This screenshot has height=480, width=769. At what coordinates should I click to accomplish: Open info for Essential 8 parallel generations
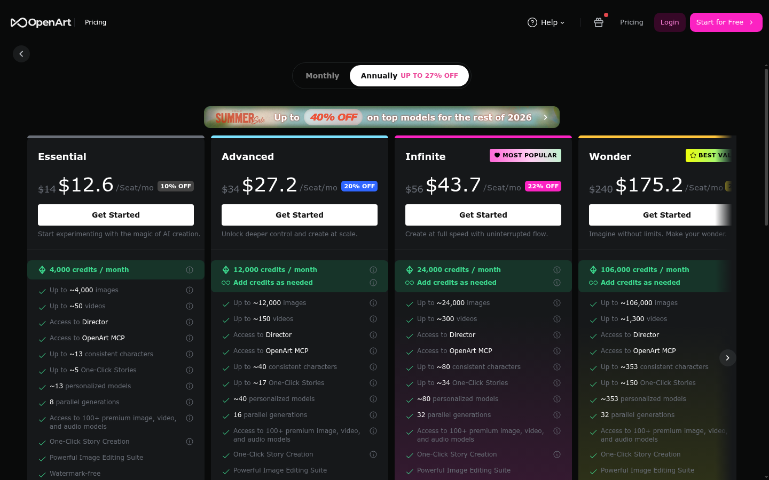[190, 402]
